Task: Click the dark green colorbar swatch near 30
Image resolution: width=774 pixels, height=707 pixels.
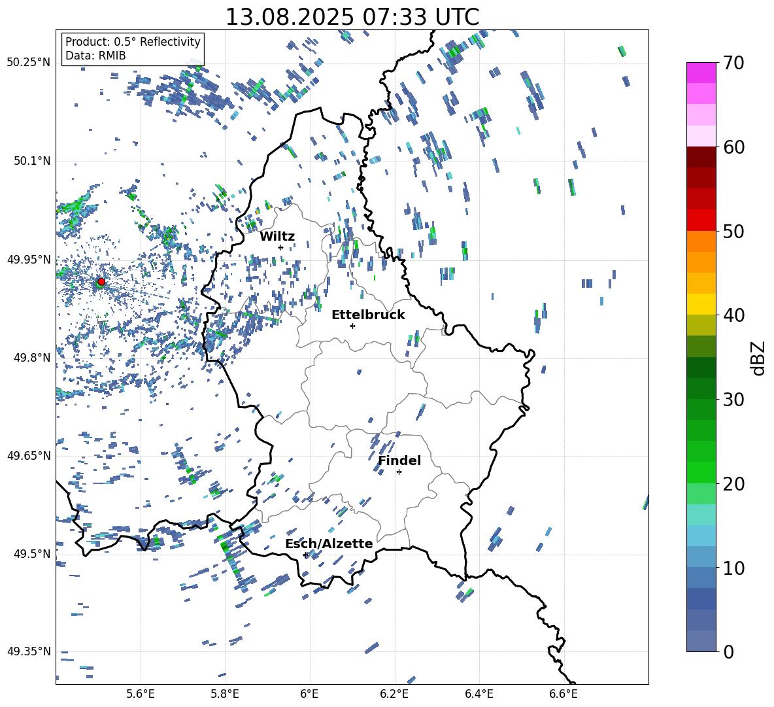Action: [701, 388]
